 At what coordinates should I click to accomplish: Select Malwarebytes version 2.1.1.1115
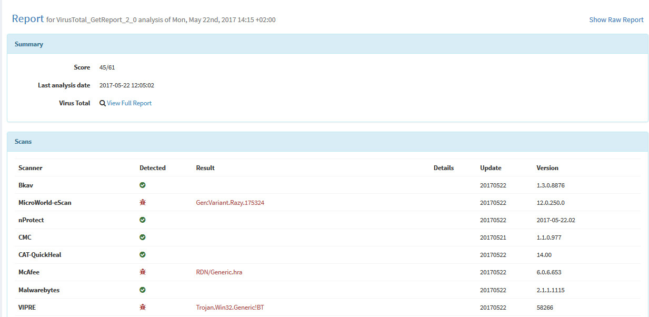tap(551, 290)
